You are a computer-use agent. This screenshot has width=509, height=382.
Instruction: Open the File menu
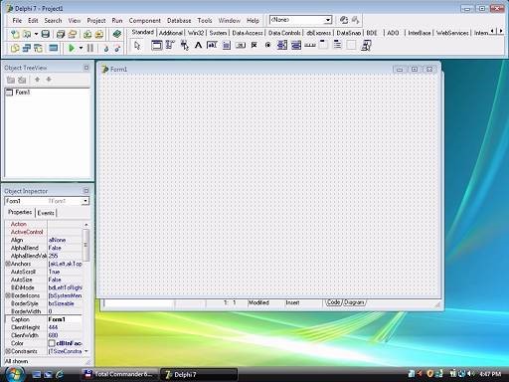click(17, 21)
